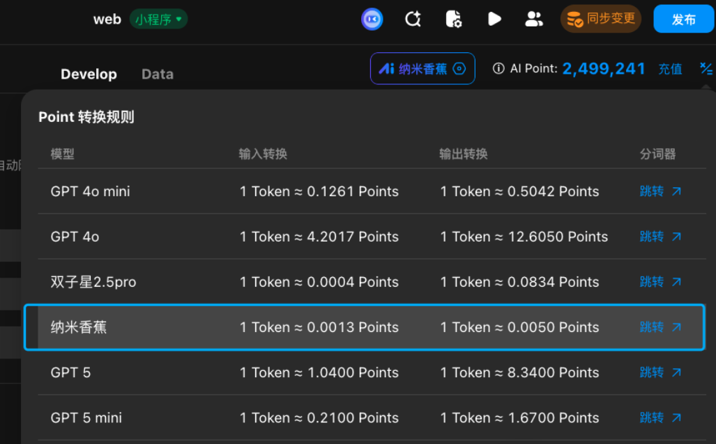Click the 输入转换 column header
The width and height of the screenshot is (716, 444).
(263, 154)
